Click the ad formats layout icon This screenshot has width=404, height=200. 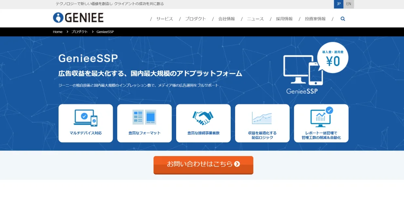[144, 117]
